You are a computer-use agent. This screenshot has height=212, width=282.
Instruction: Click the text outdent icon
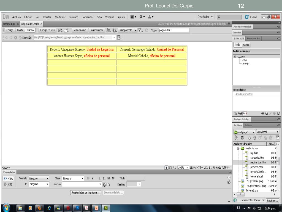click(109, 178)
